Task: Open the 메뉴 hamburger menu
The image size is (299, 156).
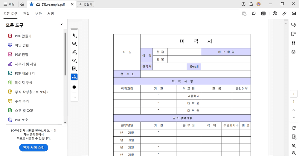Action: click(x=9, y=4)
